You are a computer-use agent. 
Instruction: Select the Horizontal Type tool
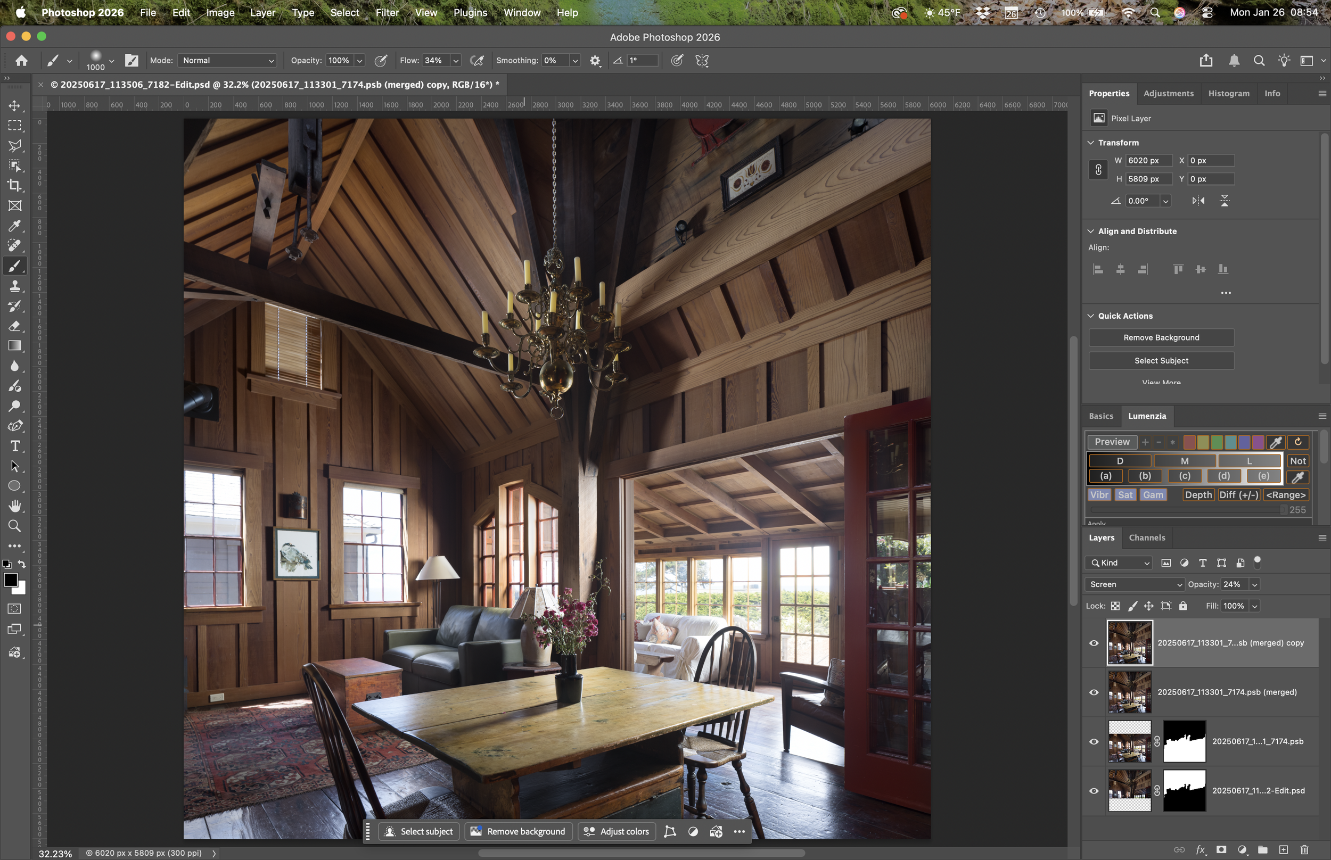(x=14, y=445)
